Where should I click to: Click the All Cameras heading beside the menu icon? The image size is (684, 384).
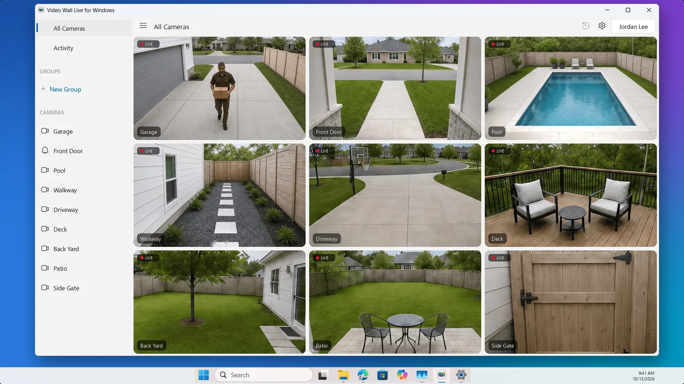click(x=171, y=27)
